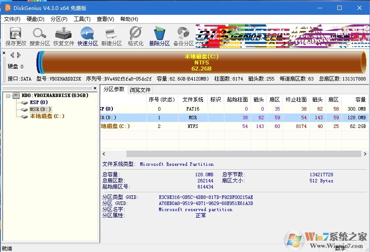Click the 删除分区 (Delete Partition) icon
This screenshot has height=252, width=370.
(x=158, y=35)
